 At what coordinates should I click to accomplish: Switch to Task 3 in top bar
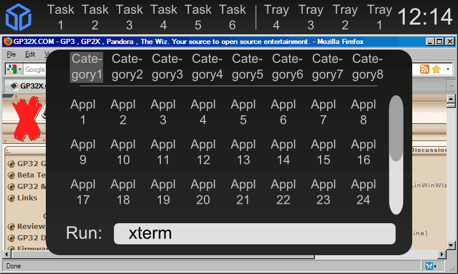coord(129,17)
